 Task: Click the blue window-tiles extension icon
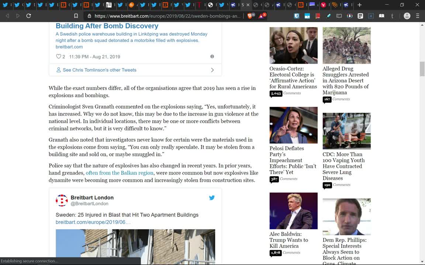click(307, 16)
